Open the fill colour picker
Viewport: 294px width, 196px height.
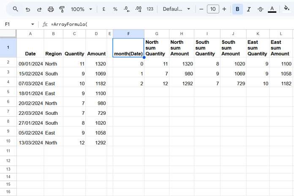point(286,8)
